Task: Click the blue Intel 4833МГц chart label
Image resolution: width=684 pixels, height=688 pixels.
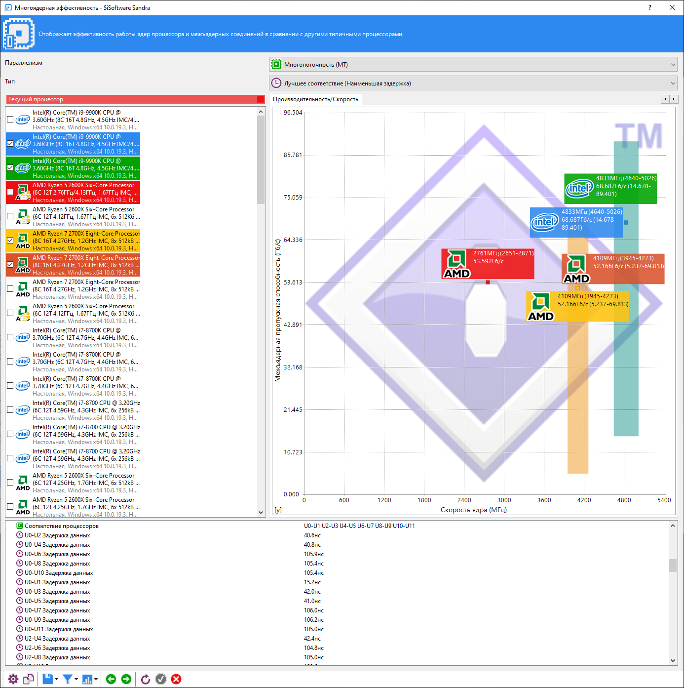Action: pyautogui.click(x=576, y=222)
